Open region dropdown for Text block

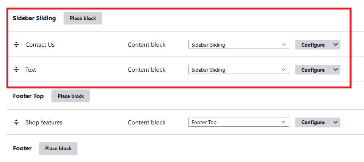click(238, 70)
